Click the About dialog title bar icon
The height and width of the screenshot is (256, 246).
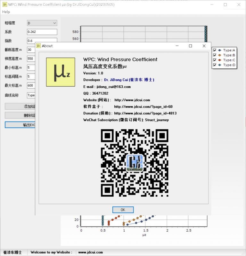point(38,46)
